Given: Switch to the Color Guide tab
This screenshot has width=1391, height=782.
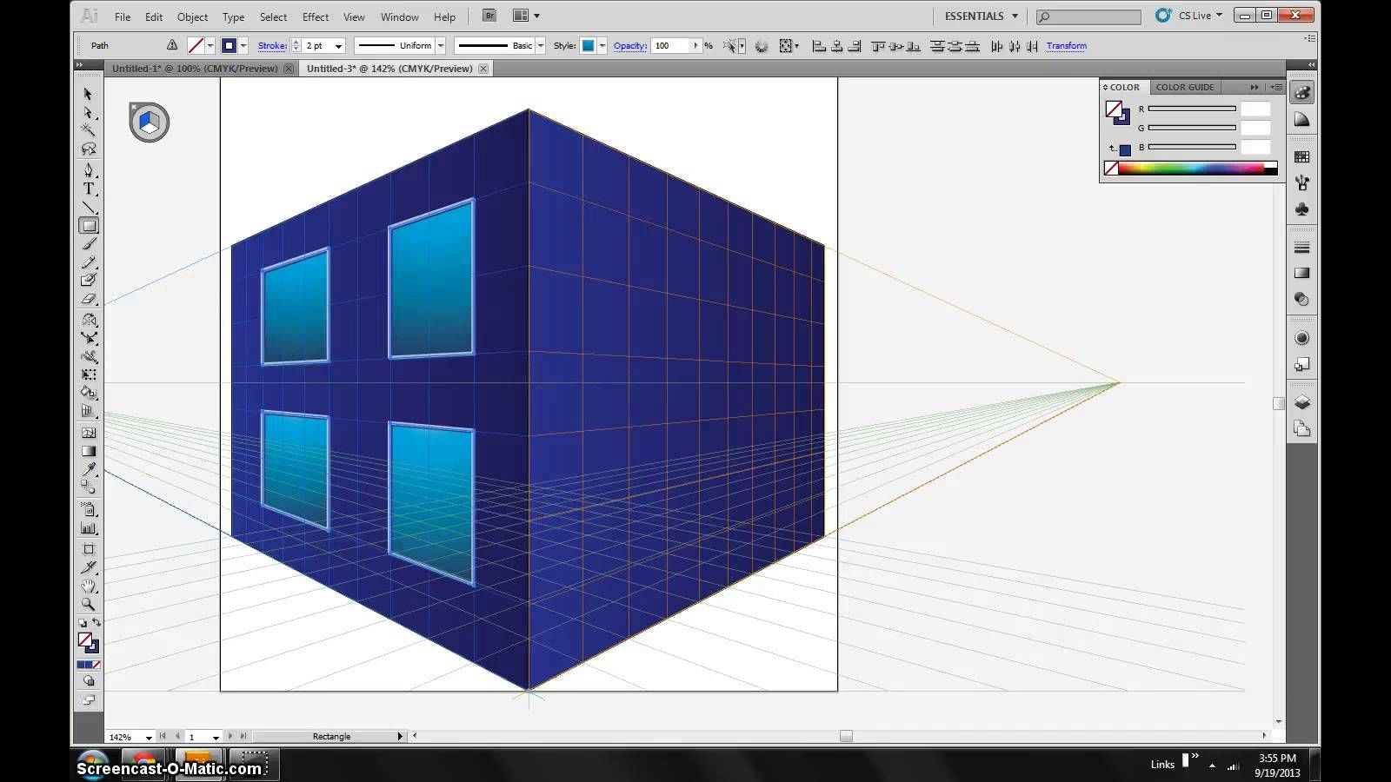Looking at the screenshot, I should [x=1184, y=87].
